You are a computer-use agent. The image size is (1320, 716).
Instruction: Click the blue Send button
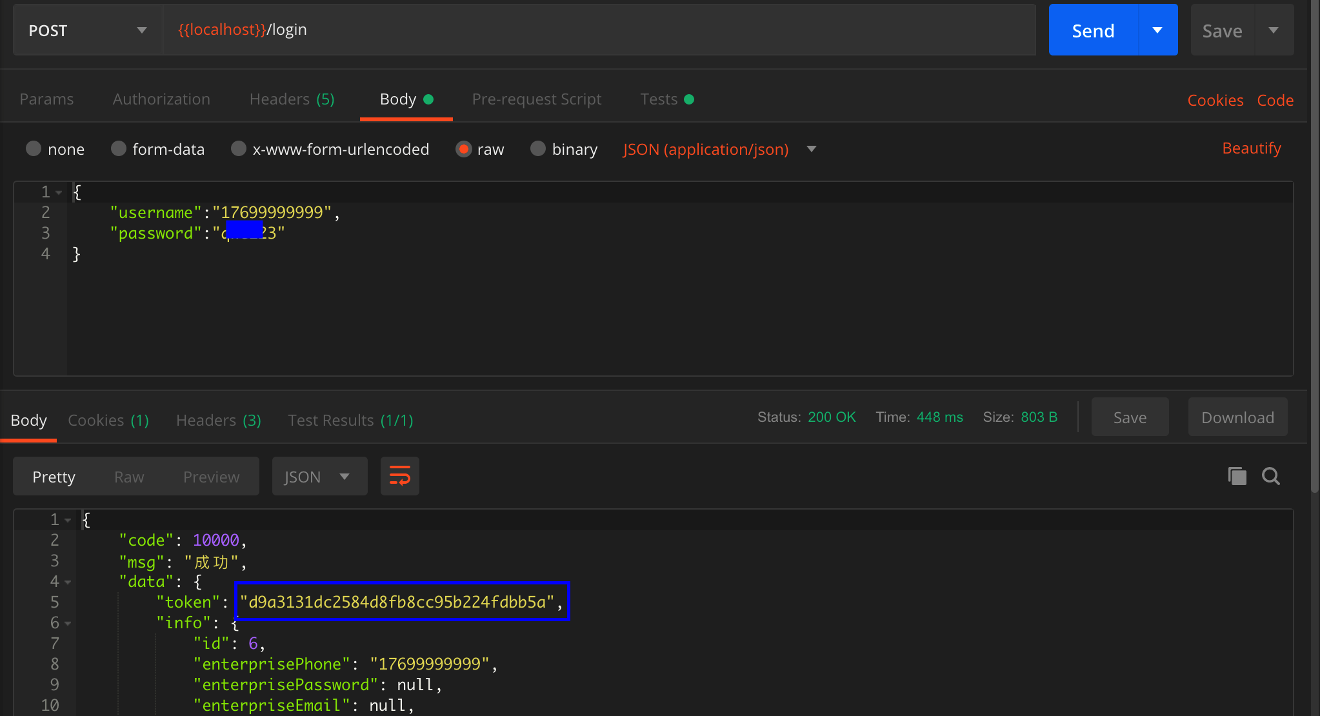coord(1094,30)
